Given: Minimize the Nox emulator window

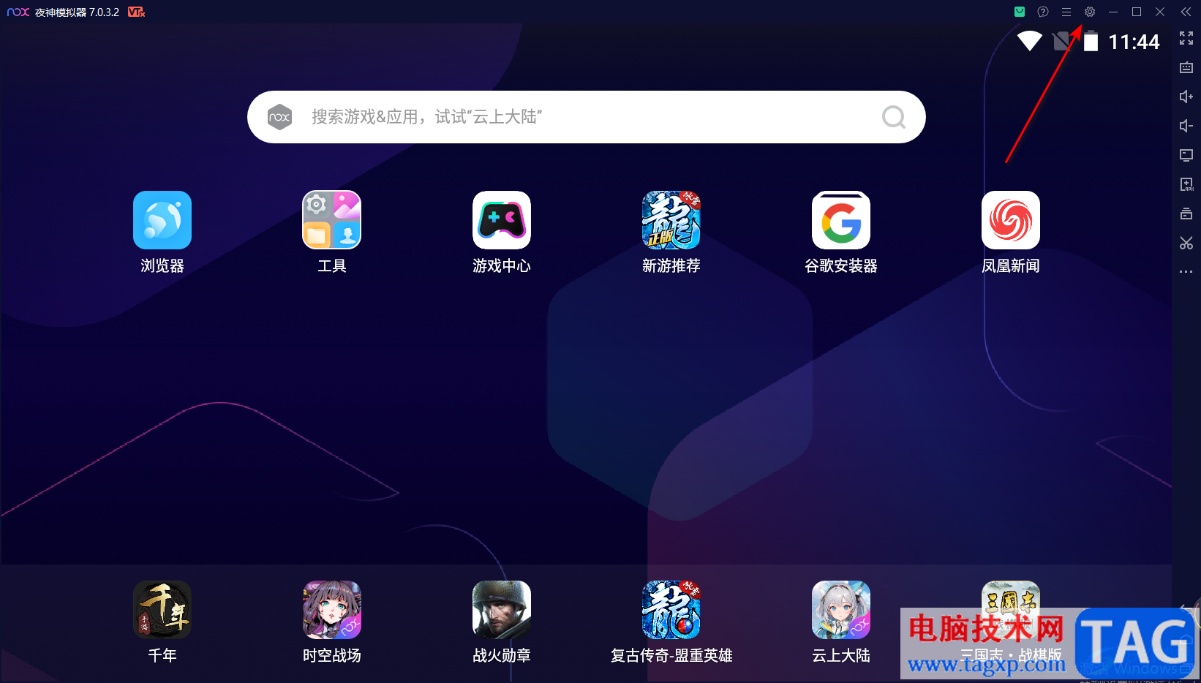Looking at the screenshot, I should [x=1113, y=12].
